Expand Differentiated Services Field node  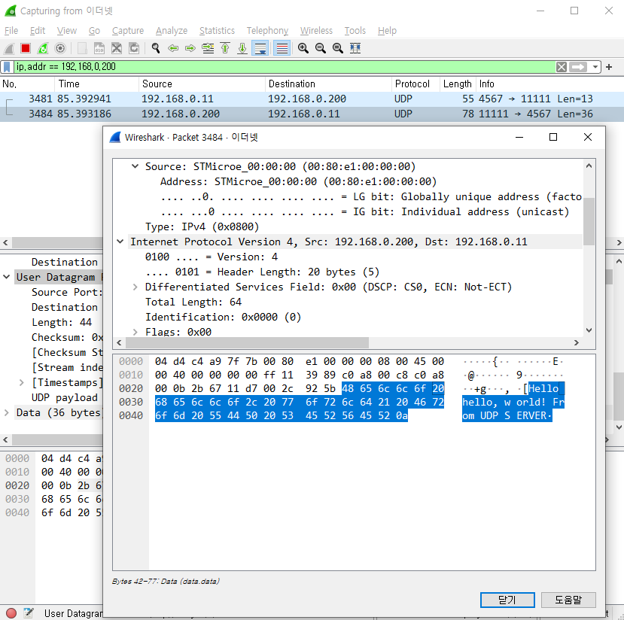pos(135,287)
